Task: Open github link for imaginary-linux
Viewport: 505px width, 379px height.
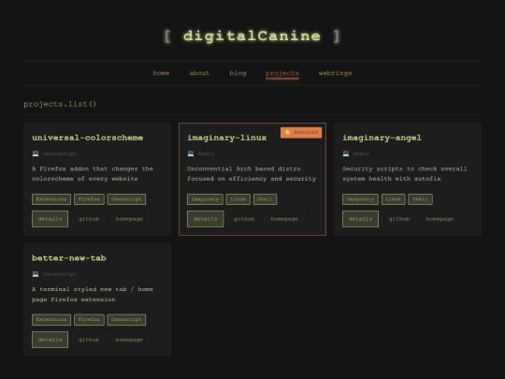Action: (244, 219)
